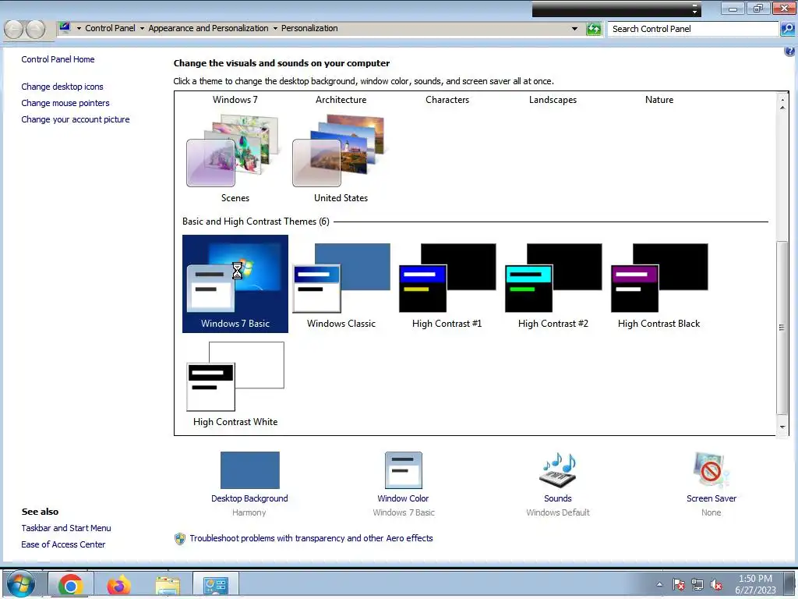Open Action Center flag tray icon
This screenshot has width=798, height=599.
click(679, 585)
